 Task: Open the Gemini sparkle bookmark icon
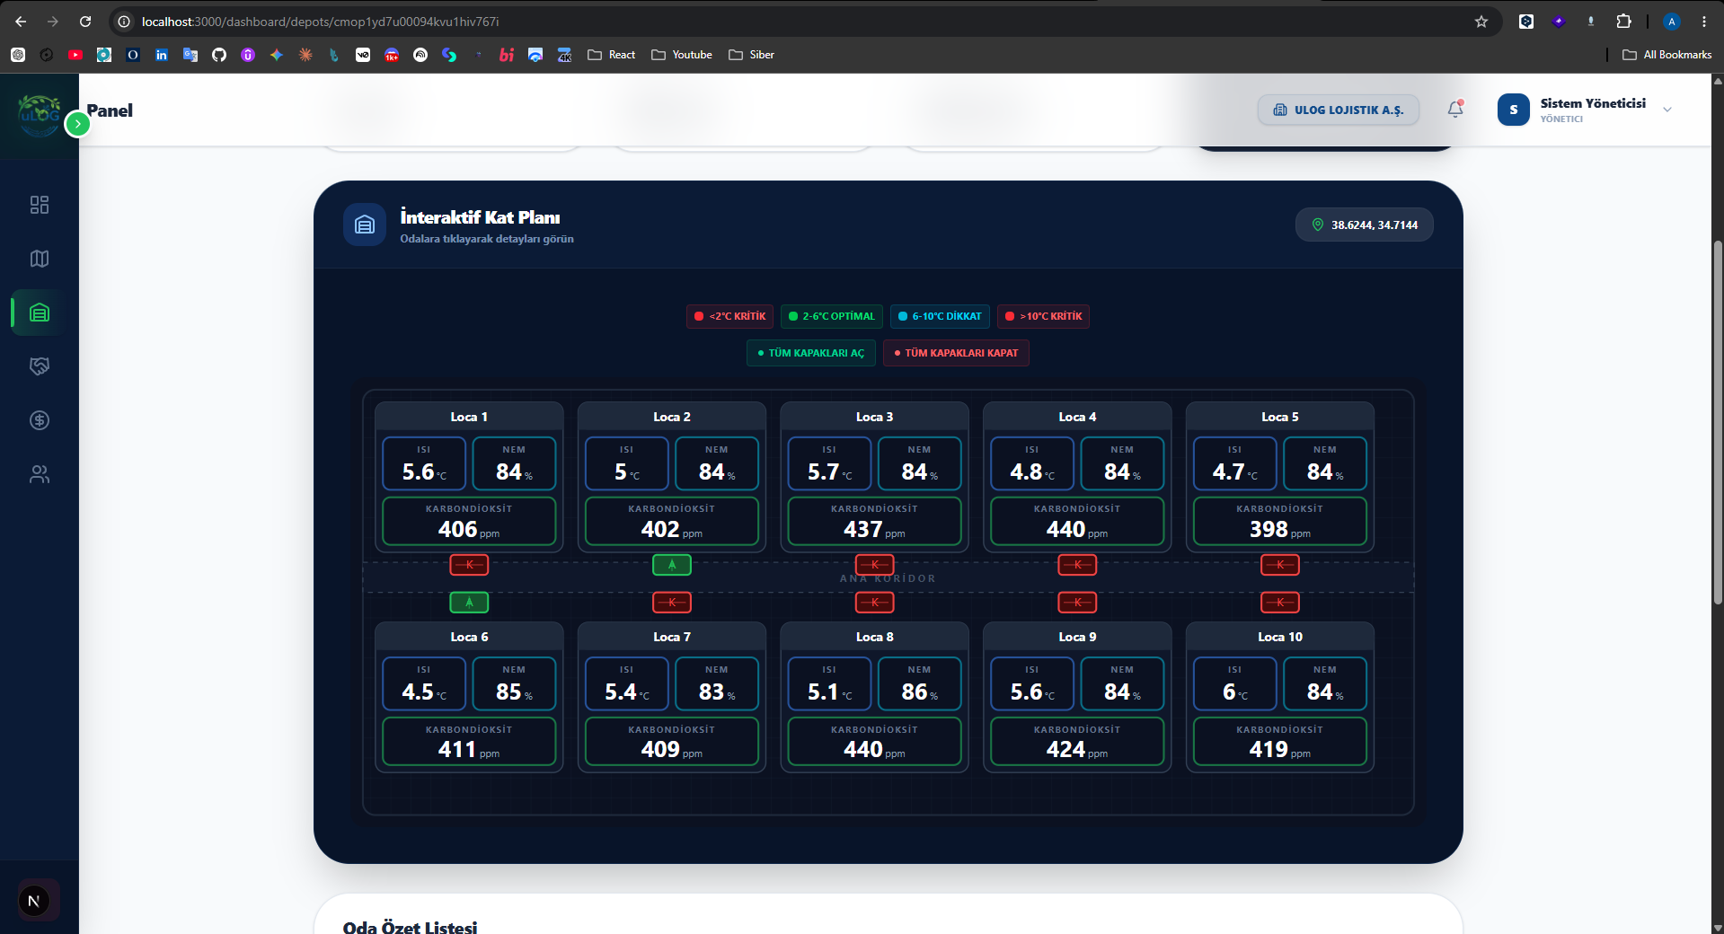[277, 55]
